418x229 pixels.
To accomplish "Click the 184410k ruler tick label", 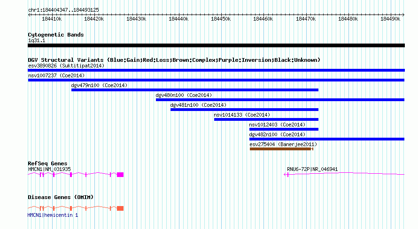I will pos(52,19).
